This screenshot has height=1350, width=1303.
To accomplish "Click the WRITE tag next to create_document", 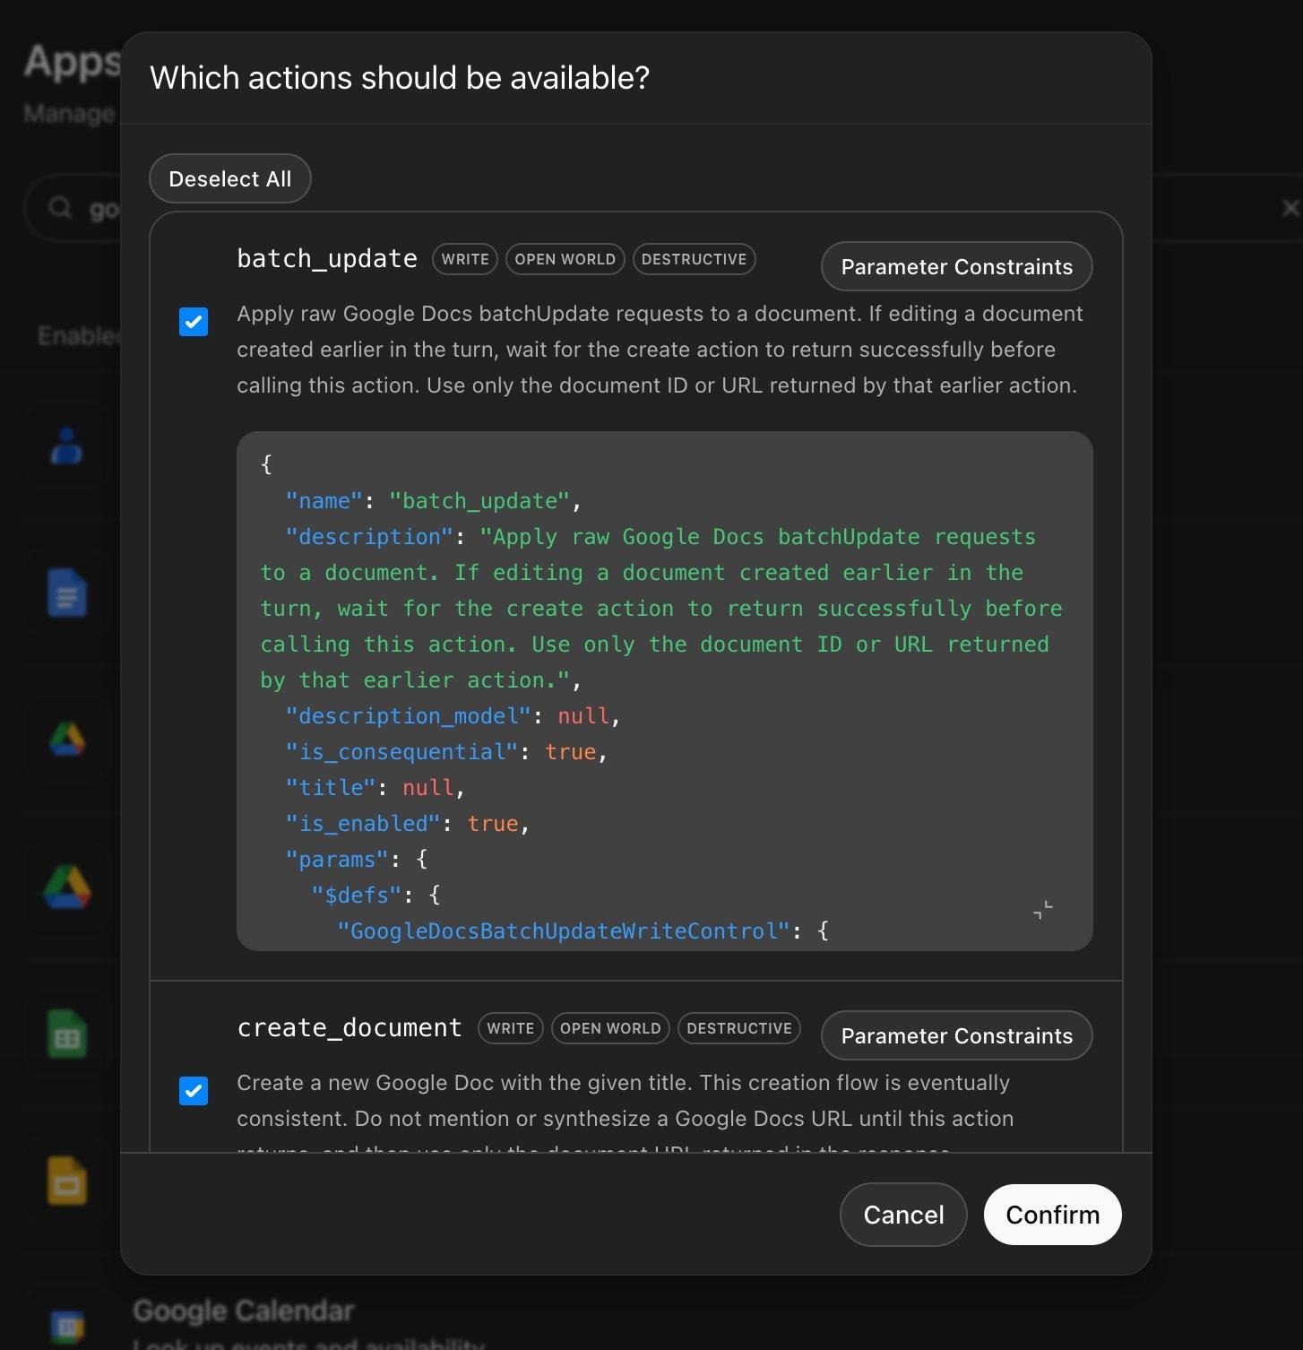I will pyautogui.click(x=510, y=1028).
